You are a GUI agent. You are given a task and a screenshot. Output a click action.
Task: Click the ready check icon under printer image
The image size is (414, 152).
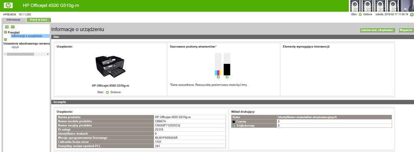click(108, 92)
